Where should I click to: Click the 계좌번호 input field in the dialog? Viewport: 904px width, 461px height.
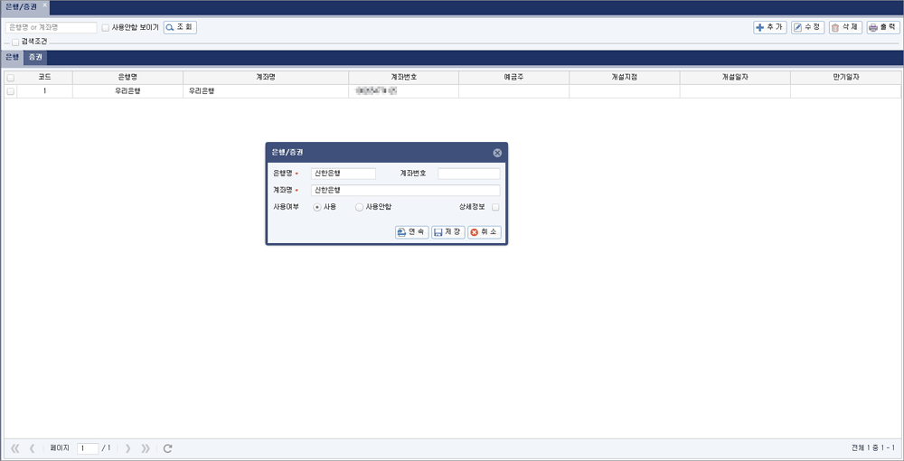(x=468, y=174)
